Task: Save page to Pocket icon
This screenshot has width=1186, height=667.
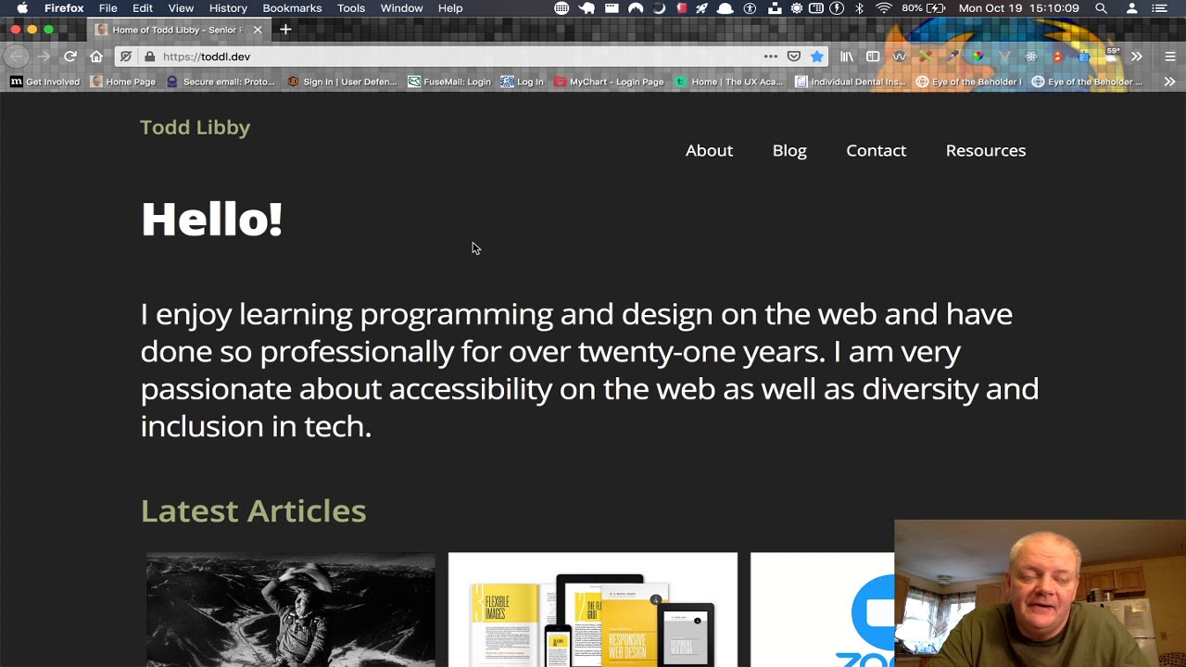Action: pyautogui.click(x=794, y=57)
